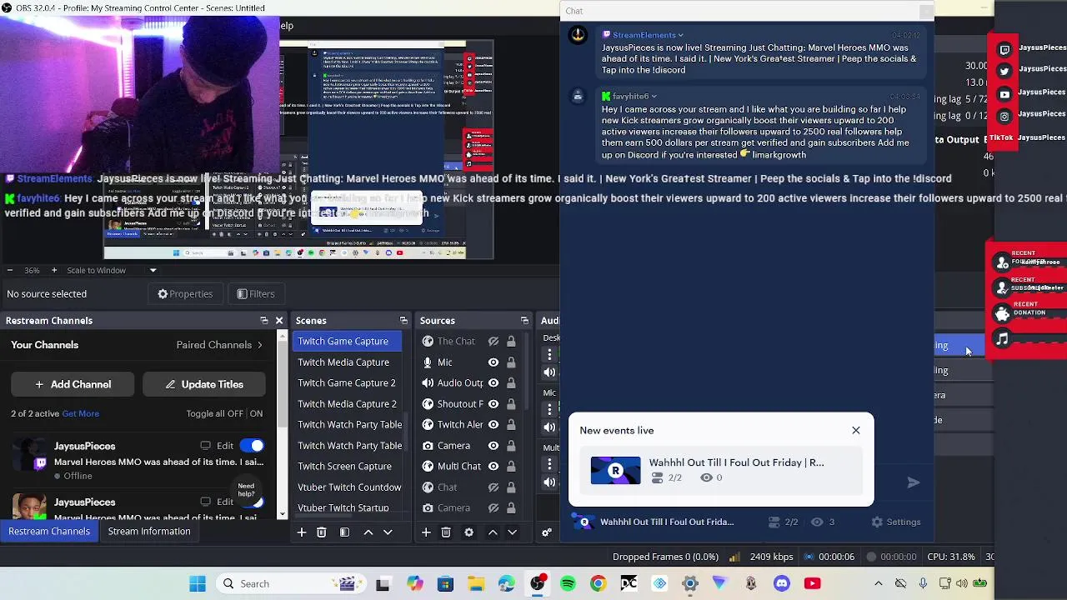Float the Sources dock panel
This screenshot has height=600, width=1067.
524,321
